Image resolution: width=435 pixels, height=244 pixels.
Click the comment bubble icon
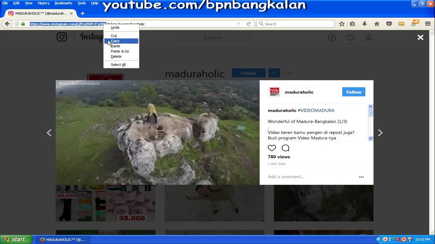click(x=285, y=148)
